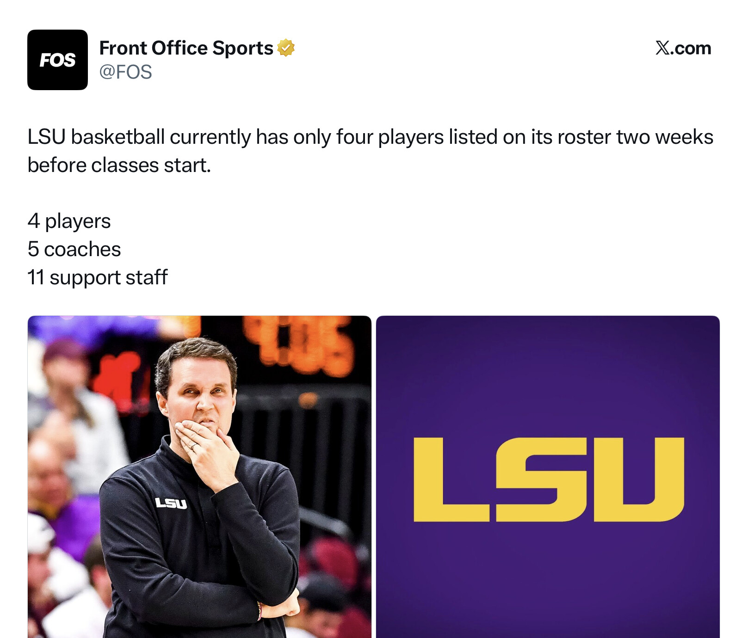Select the yellow letter L in LSU graphic
The height and width of the screenshot is (638, 748).
point(451,479)
